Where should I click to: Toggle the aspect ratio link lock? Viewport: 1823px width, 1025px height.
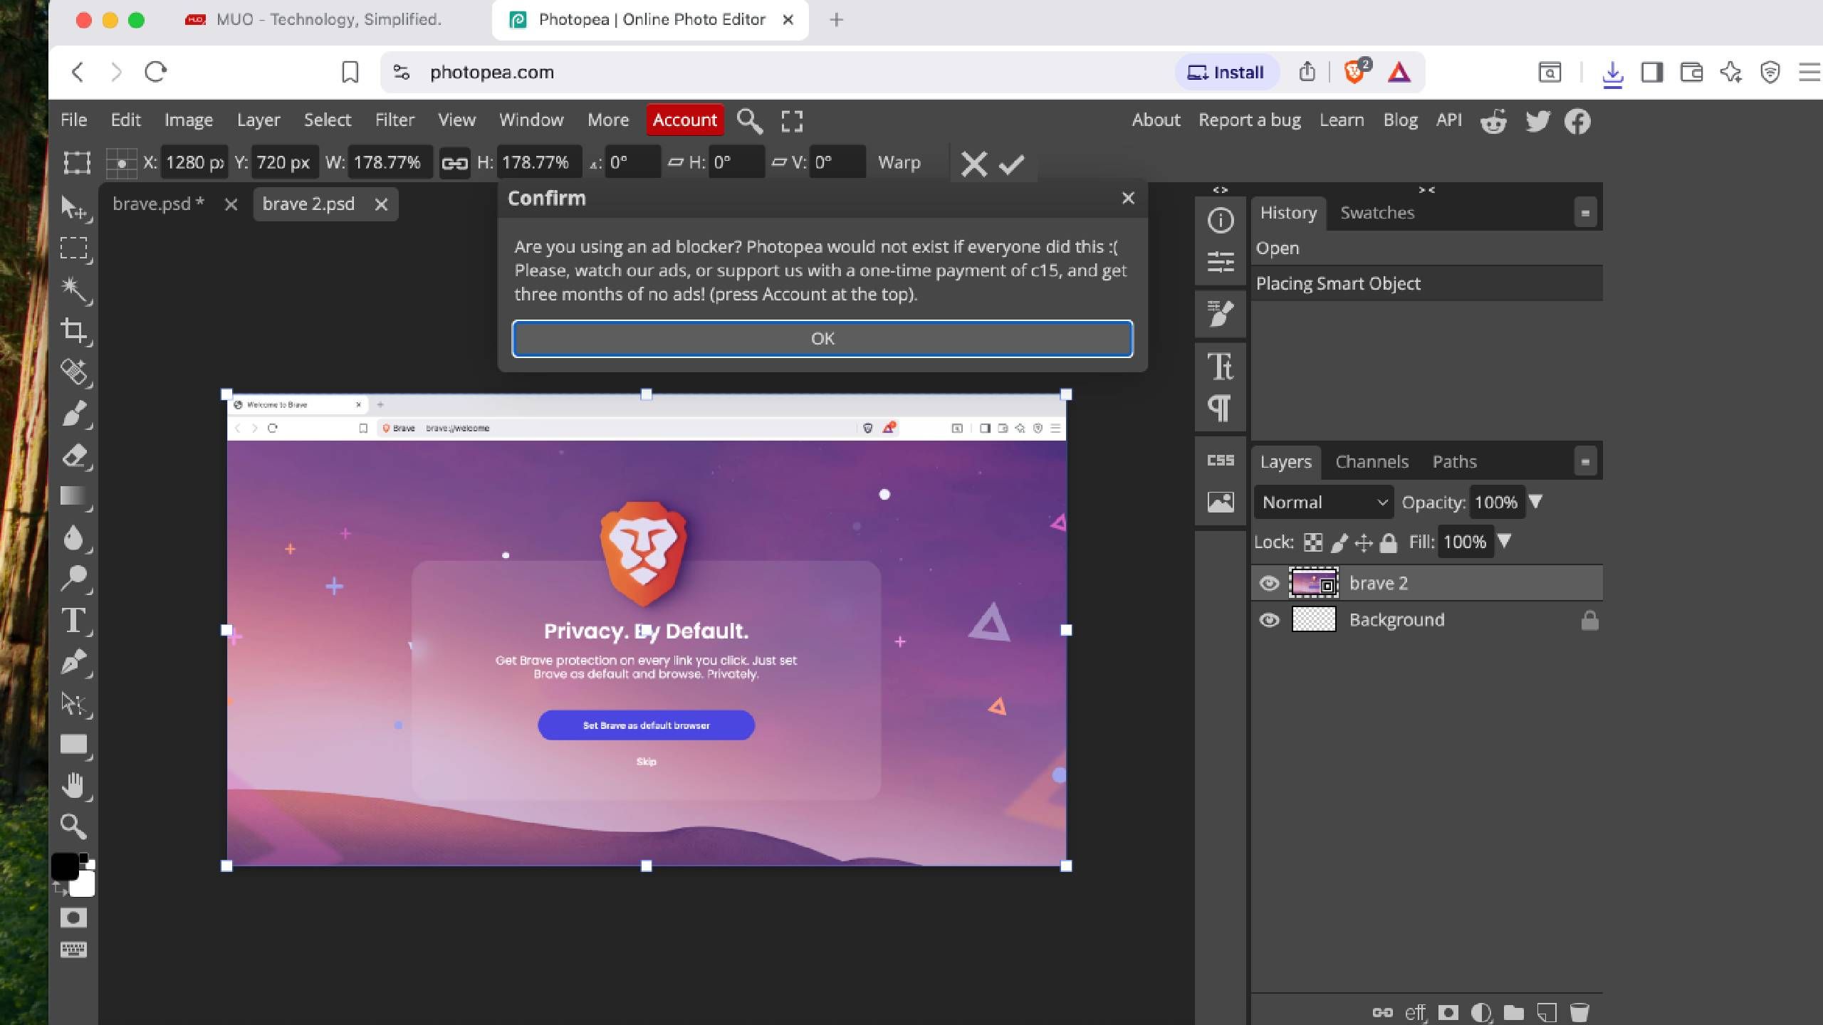point(454,164)
